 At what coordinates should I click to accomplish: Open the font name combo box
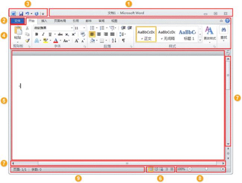pos(53,28)
